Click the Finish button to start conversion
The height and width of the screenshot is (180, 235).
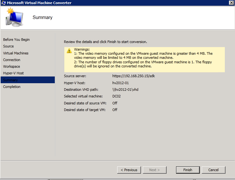[188, 170]
